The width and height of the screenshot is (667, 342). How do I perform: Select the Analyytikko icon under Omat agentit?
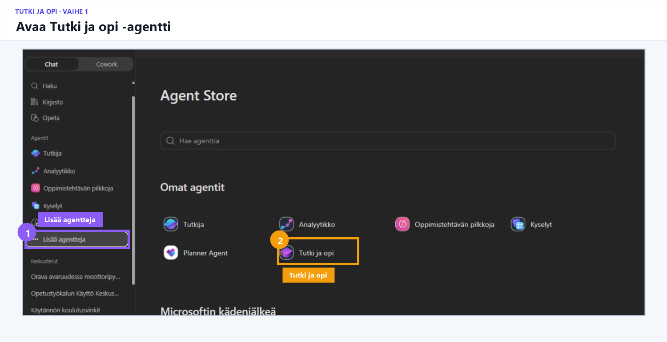286,224
